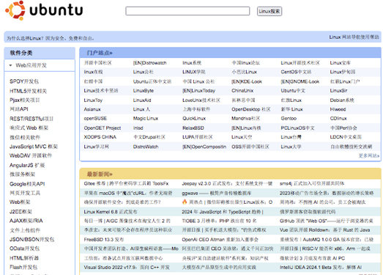The image size is (383, 275).
Task: Select HTML5开发相关 in the sidebar
Action: [x=28, y=91]
